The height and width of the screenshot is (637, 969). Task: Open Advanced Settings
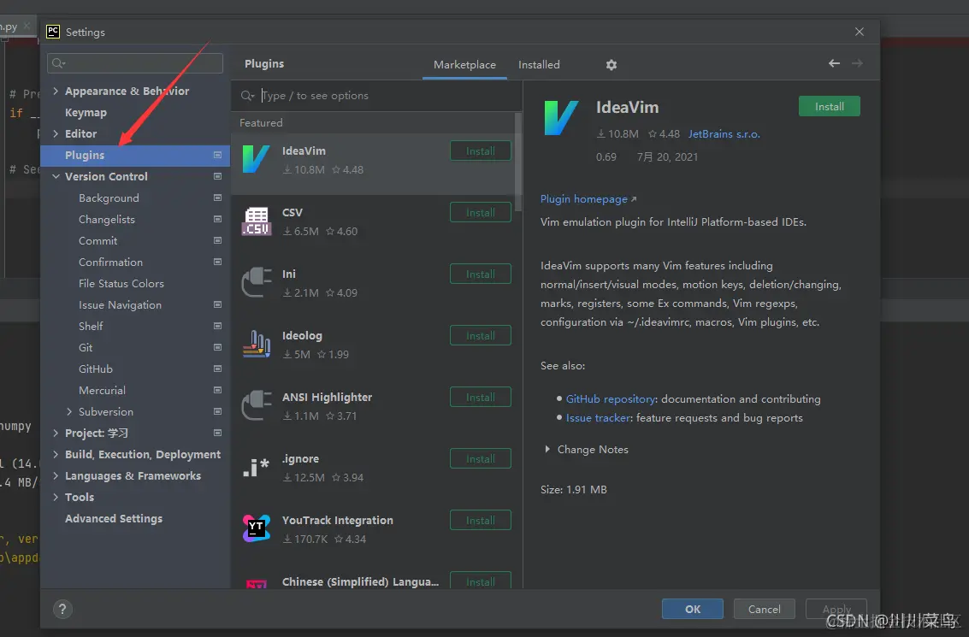click(114, 518)
